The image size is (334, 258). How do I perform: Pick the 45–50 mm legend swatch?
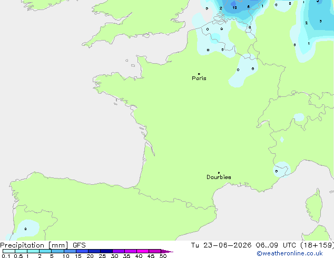(x=155, y=251)
